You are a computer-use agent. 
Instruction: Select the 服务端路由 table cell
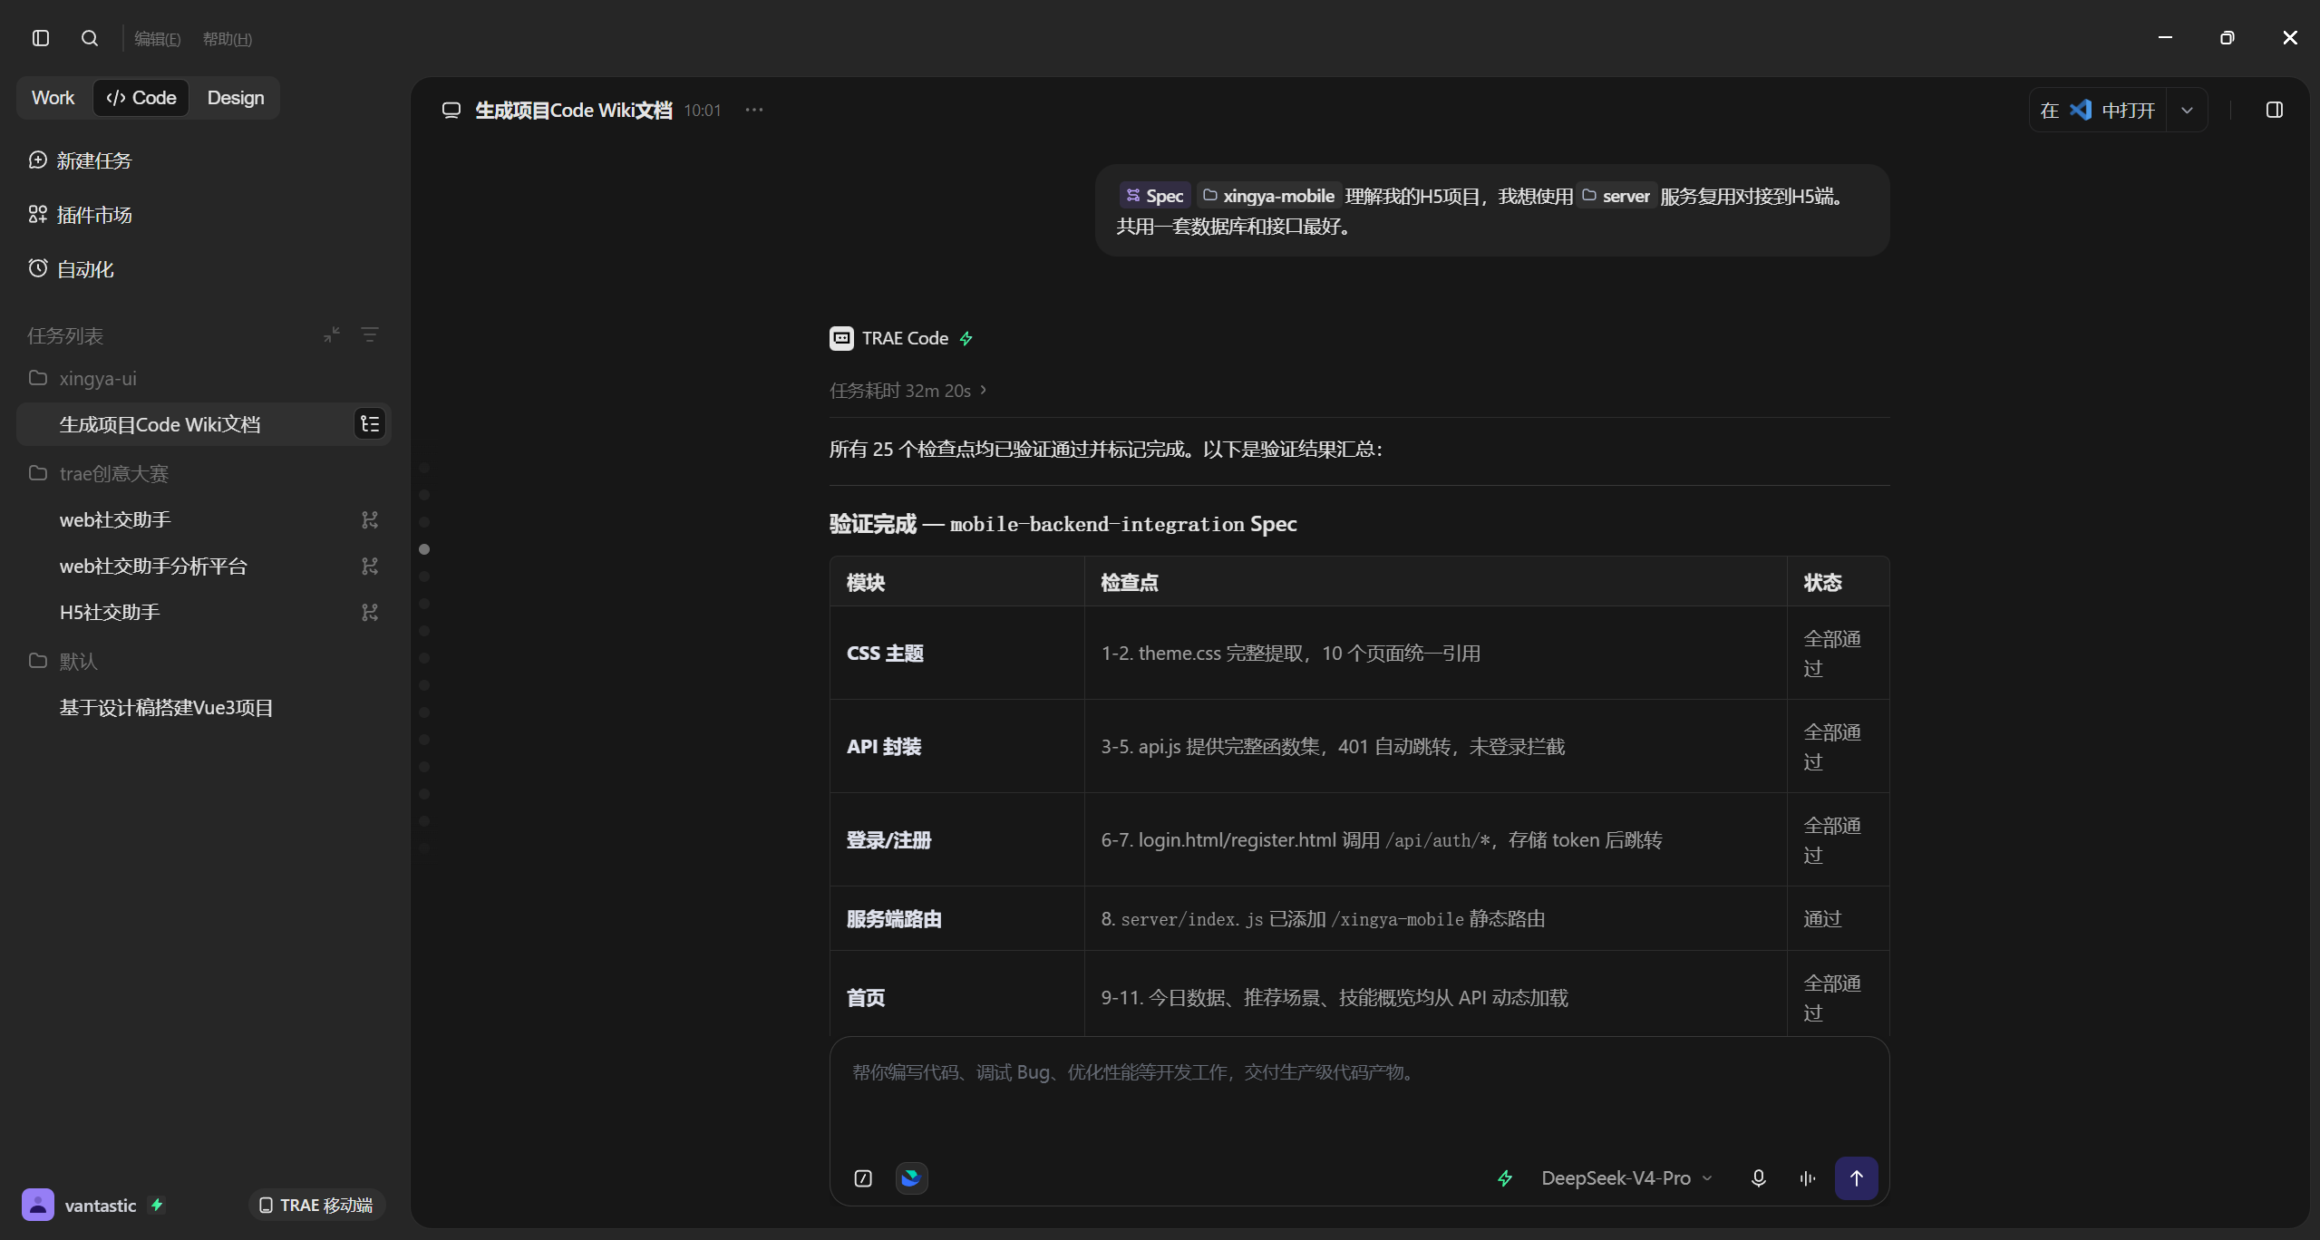(957, 918)
